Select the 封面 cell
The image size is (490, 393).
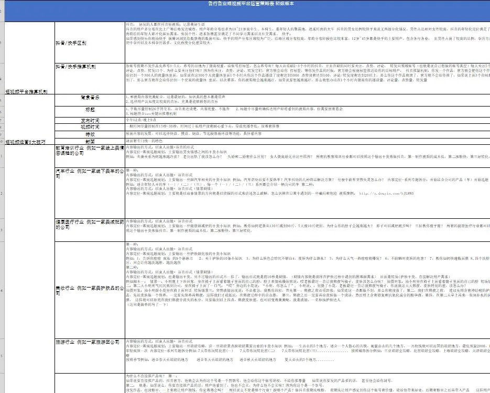click(x=90, y=141)
